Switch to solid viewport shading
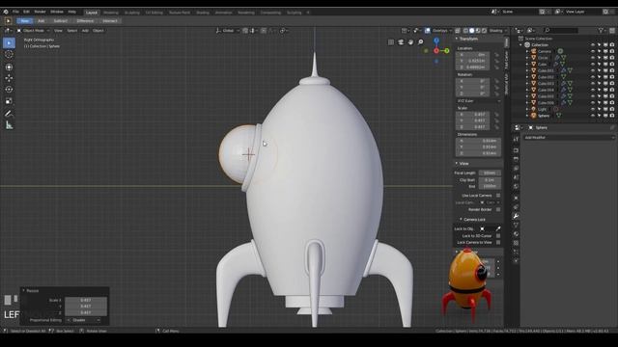618x347 pixels. [472, 30]
